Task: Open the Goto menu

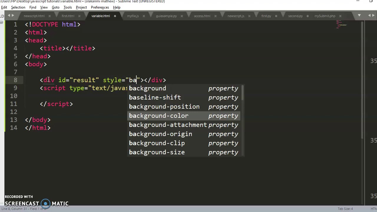Action: 56,7
